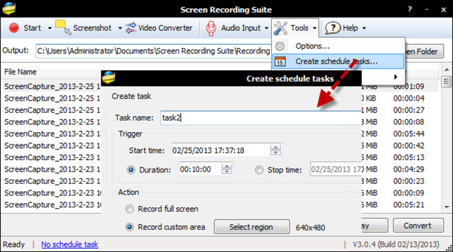Click the Start time spinner arrows
The image size is (453, 252).
[x=276, y=150]
